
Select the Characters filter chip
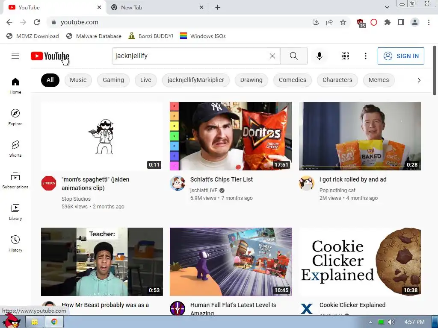(x=337, y=80)
